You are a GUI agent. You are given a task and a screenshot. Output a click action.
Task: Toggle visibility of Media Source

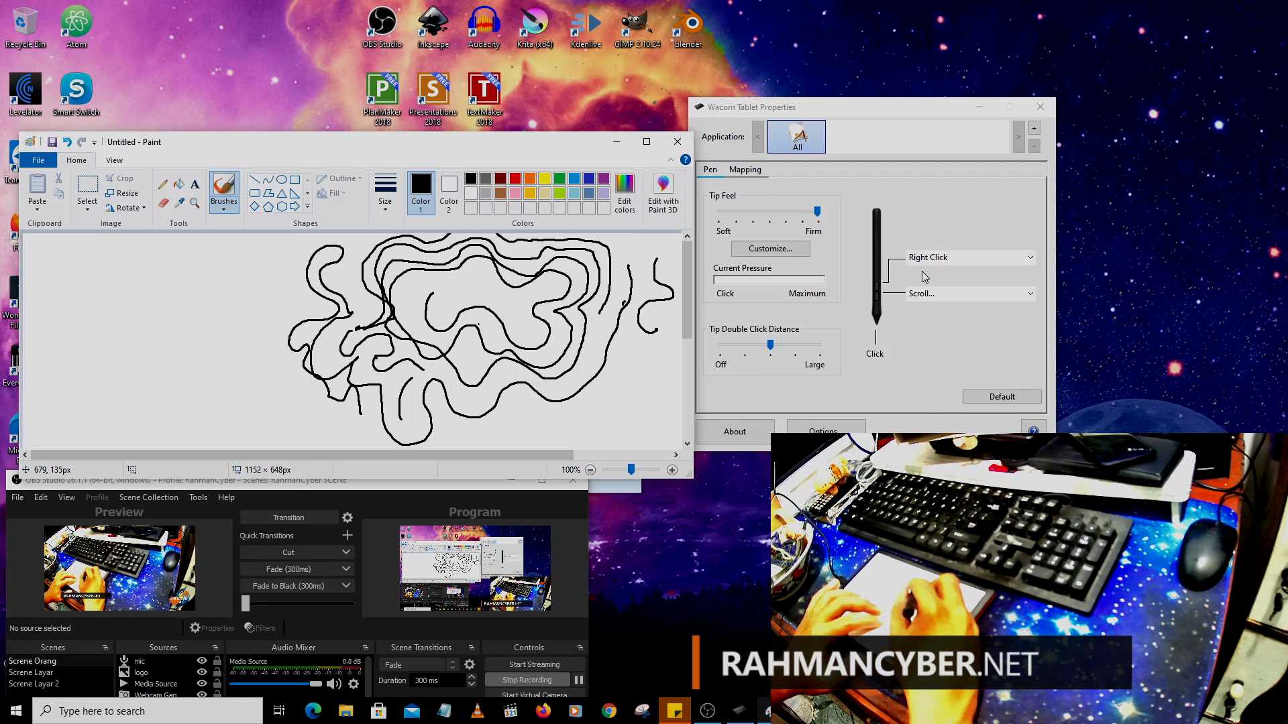click(x=202, y=684)
